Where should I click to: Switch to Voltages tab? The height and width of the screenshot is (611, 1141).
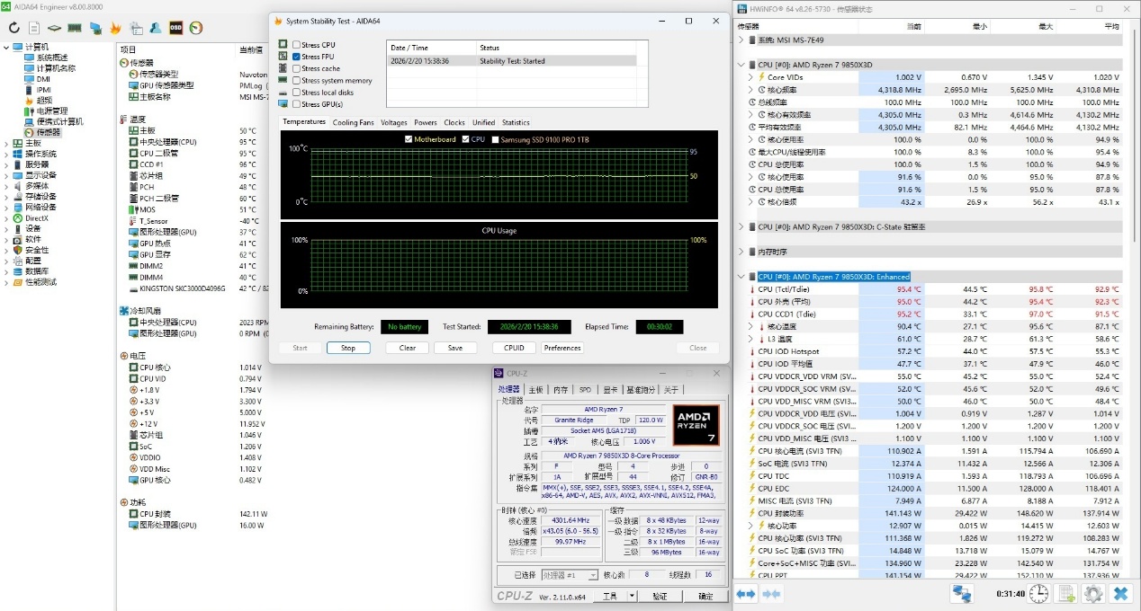pyautogui.click(x=393, y=122)
